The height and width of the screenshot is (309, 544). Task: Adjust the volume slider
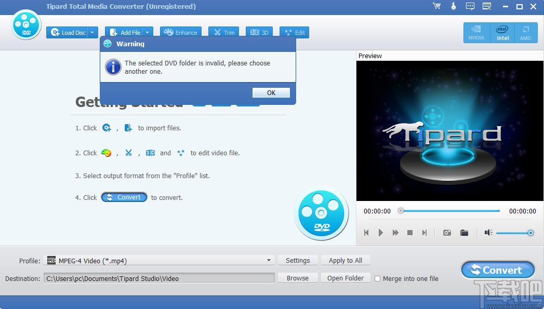(x=515, y=233)
